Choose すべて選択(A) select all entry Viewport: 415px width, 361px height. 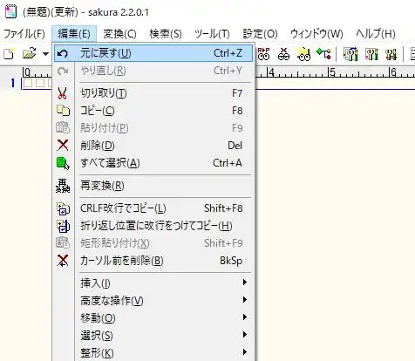pos(153,163)
